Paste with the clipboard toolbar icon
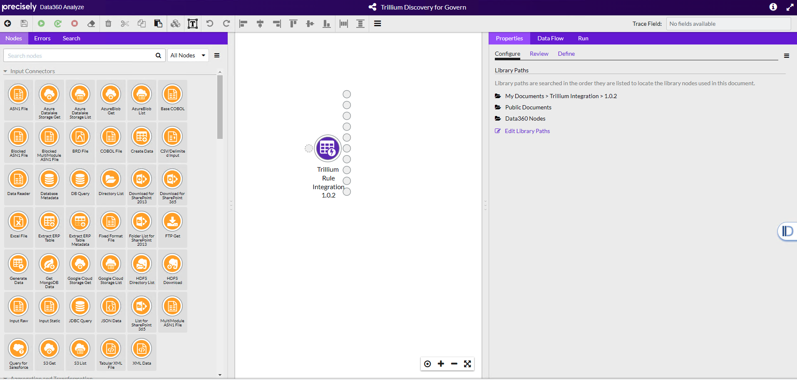797x380 pixels. click(158, 24)
